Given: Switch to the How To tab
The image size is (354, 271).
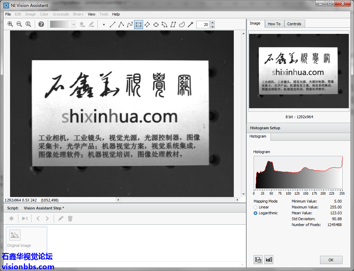Looking at the screenshot, I should click(x=274, y=24).
